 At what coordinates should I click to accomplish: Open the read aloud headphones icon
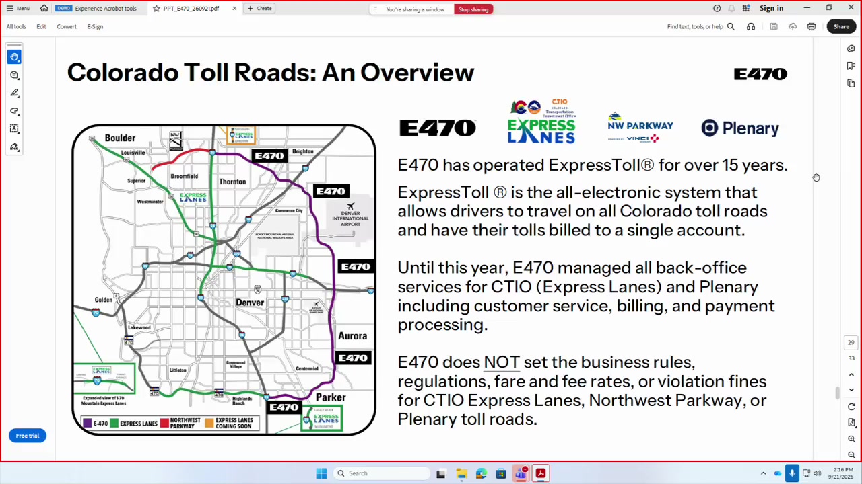(x=751, y=26)
